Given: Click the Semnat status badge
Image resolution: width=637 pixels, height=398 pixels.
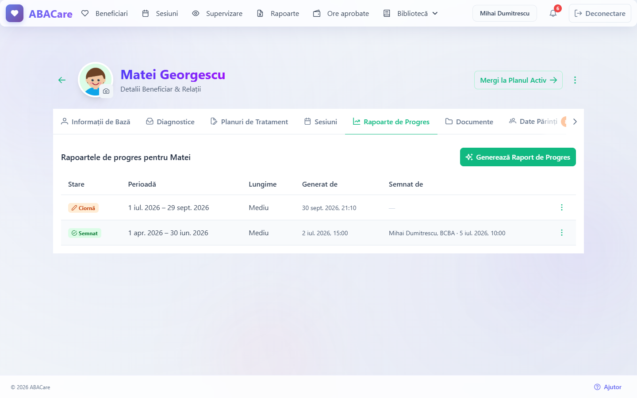Looking at the screenshot, I should click(x=84, y=233).
